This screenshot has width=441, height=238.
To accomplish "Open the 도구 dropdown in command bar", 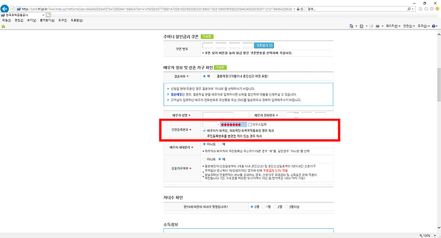I will click(424, 26).
